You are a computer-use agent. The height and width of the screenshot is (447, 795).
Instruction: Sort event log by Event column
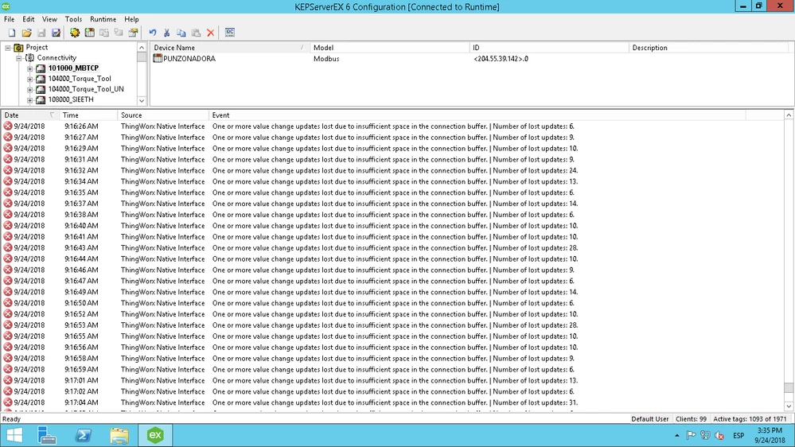pyautogui.click(x=477, y=115)
